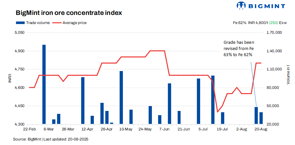Toggle the Average price legend label
The width and height of the screenshot is (295, 145).
pos(75,23)
